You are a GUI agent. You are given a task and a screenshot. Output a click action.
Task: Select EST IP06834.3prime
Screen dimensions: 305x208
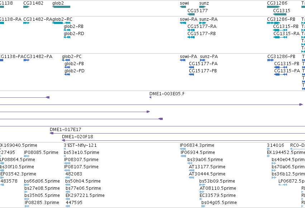click(183, 149)
